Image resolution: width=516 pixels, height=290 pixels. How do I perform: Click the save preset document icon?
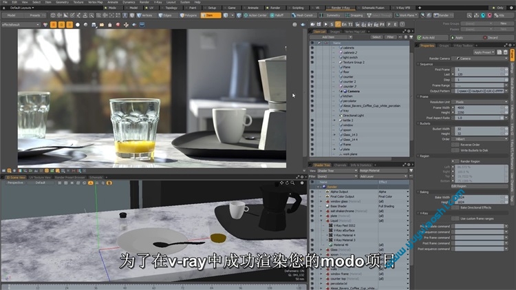499,52
